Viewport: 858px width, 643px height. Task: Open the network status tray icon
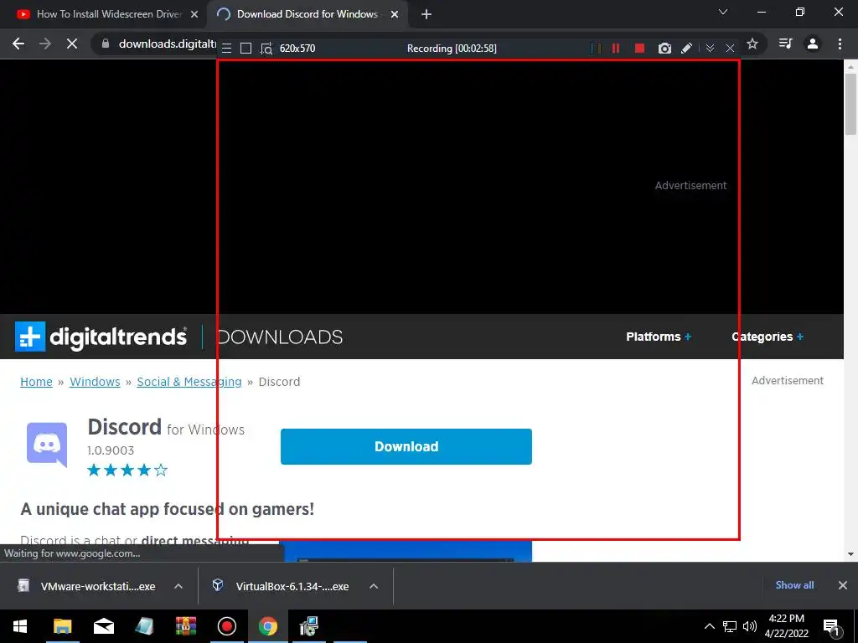point(730,626)
